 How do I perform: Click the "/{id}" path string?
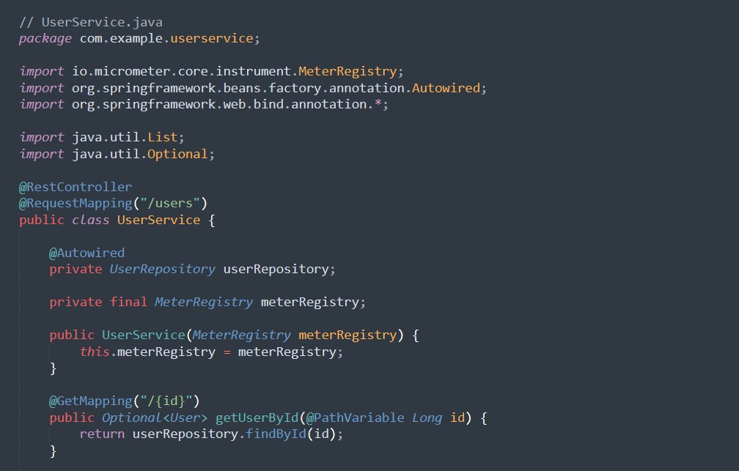point(166,401)
